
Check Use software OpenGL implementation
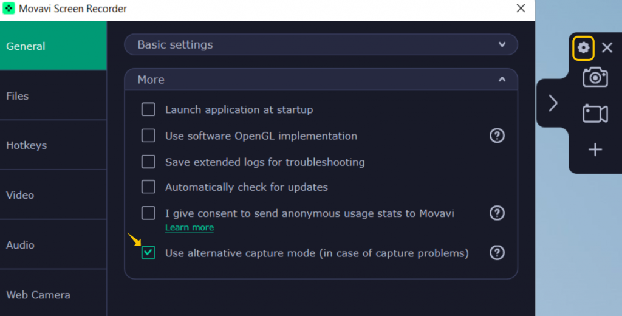(148, 136)
